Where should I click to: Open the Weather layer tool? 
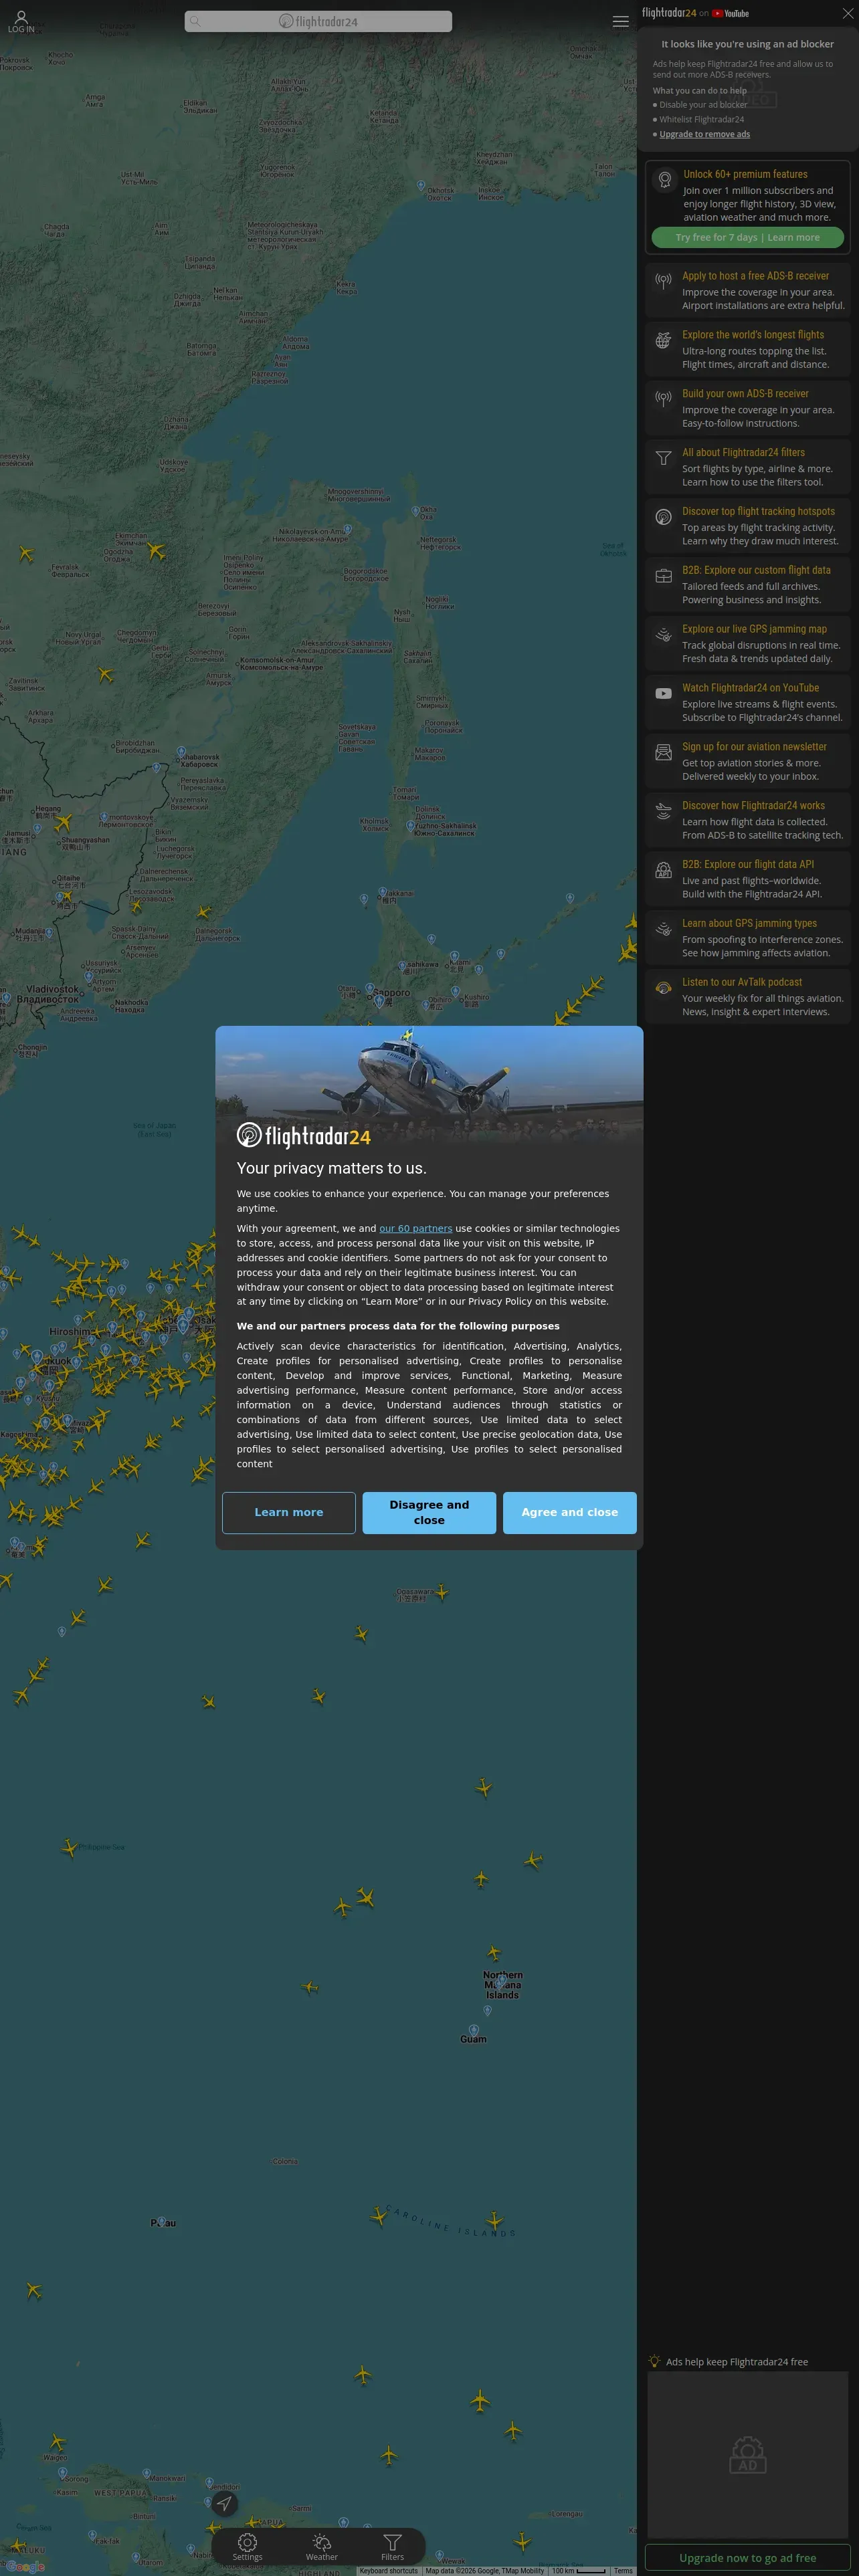tap(321, 2547)
